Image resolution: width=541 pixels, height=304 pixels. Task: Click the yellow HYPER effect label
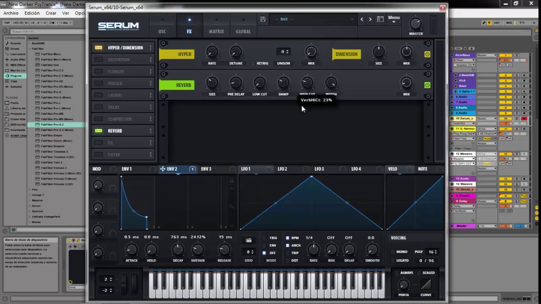pos(177,54)
